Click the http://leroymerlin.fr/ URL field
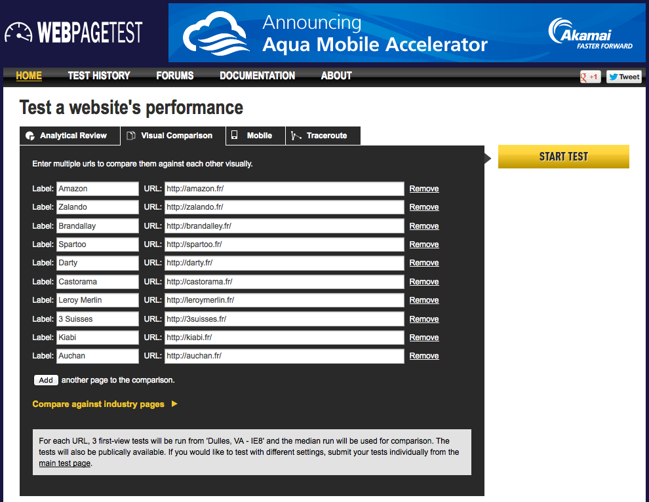The height and width of the screenshot is (502, 649). (285, 300)
